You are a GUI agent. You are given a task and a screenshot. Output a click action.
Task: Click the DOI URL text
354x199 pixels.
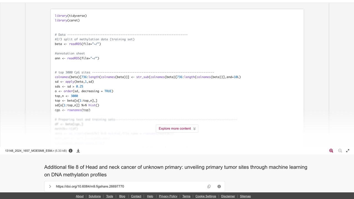tap(90, 187)
